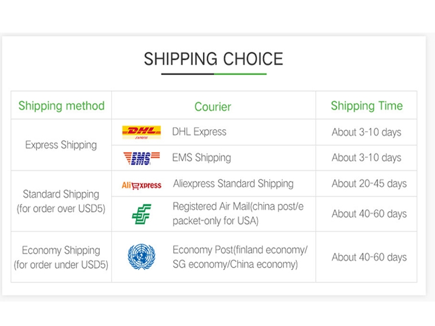This screenshot has width=435, height=326.
Task: Click the blue United Nations emblem
Action: click(x=141, y=257)
